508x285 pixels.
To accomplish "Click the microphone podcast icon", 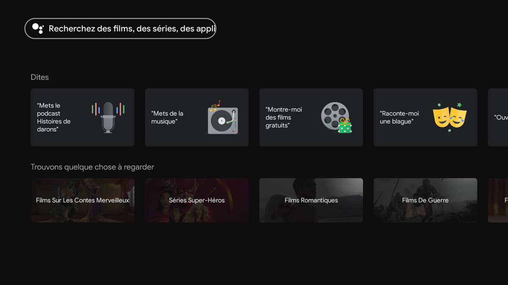I will 108,117.
